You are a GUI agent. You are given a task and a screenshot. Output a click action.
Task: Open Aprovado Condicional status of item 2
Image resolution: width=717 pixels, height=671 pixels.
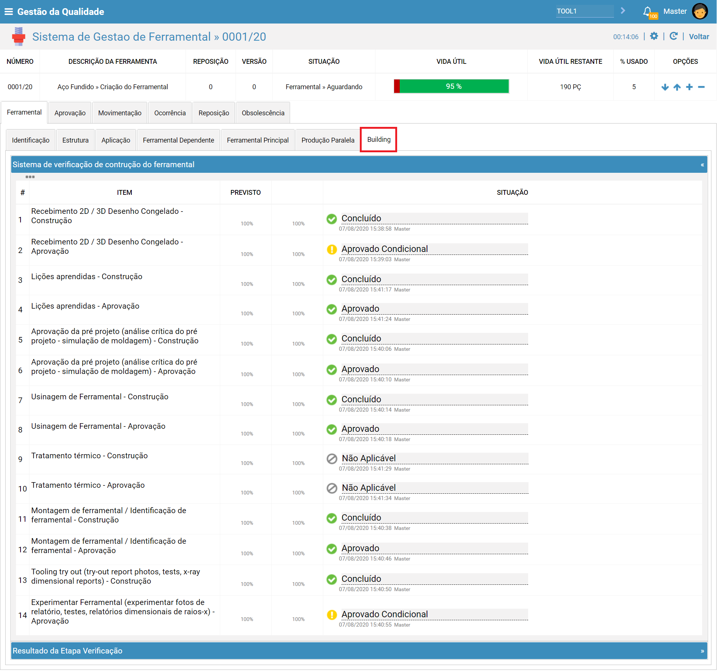(x=434, y=249)
